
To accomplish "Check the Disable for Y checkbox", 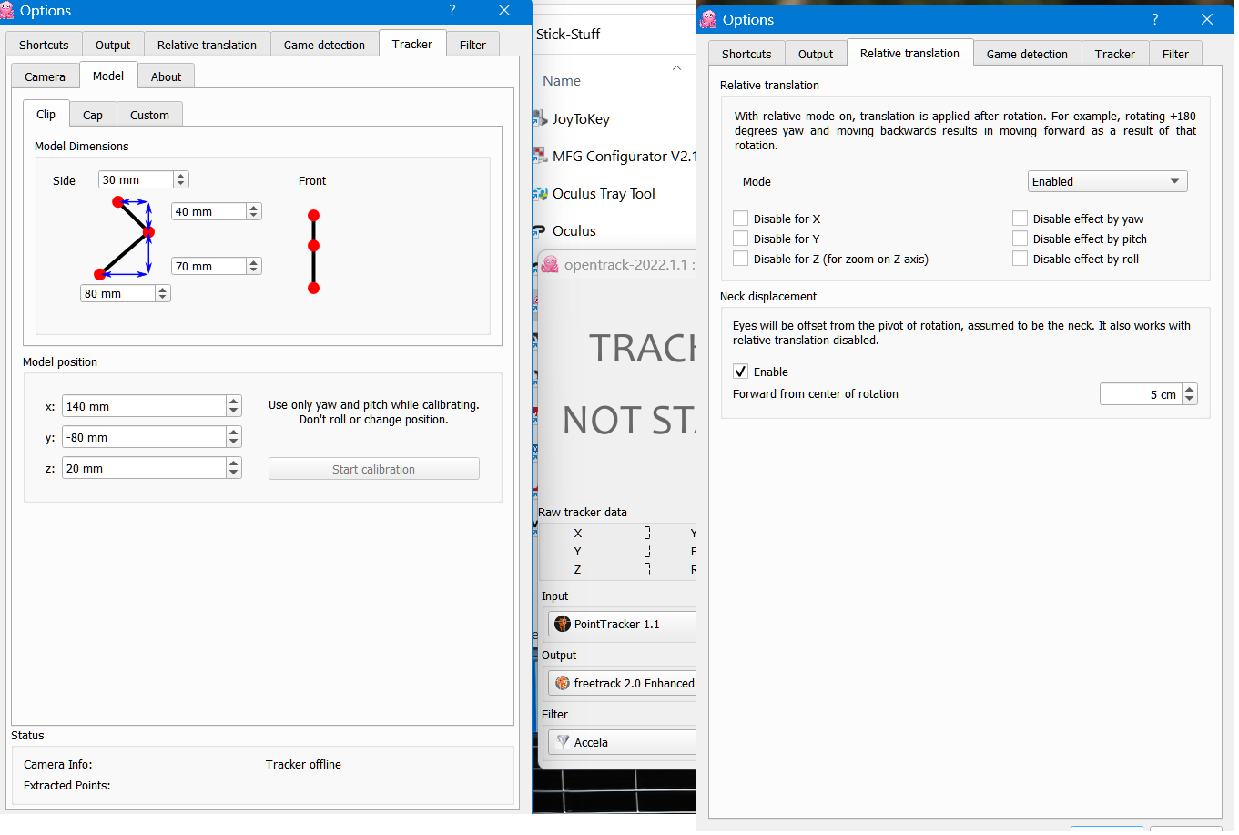I will click(x=741, y=239).
